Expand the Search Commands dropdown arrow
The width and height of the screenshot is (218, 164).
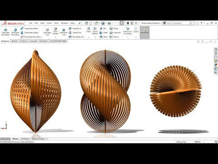(x=193, y=23)
